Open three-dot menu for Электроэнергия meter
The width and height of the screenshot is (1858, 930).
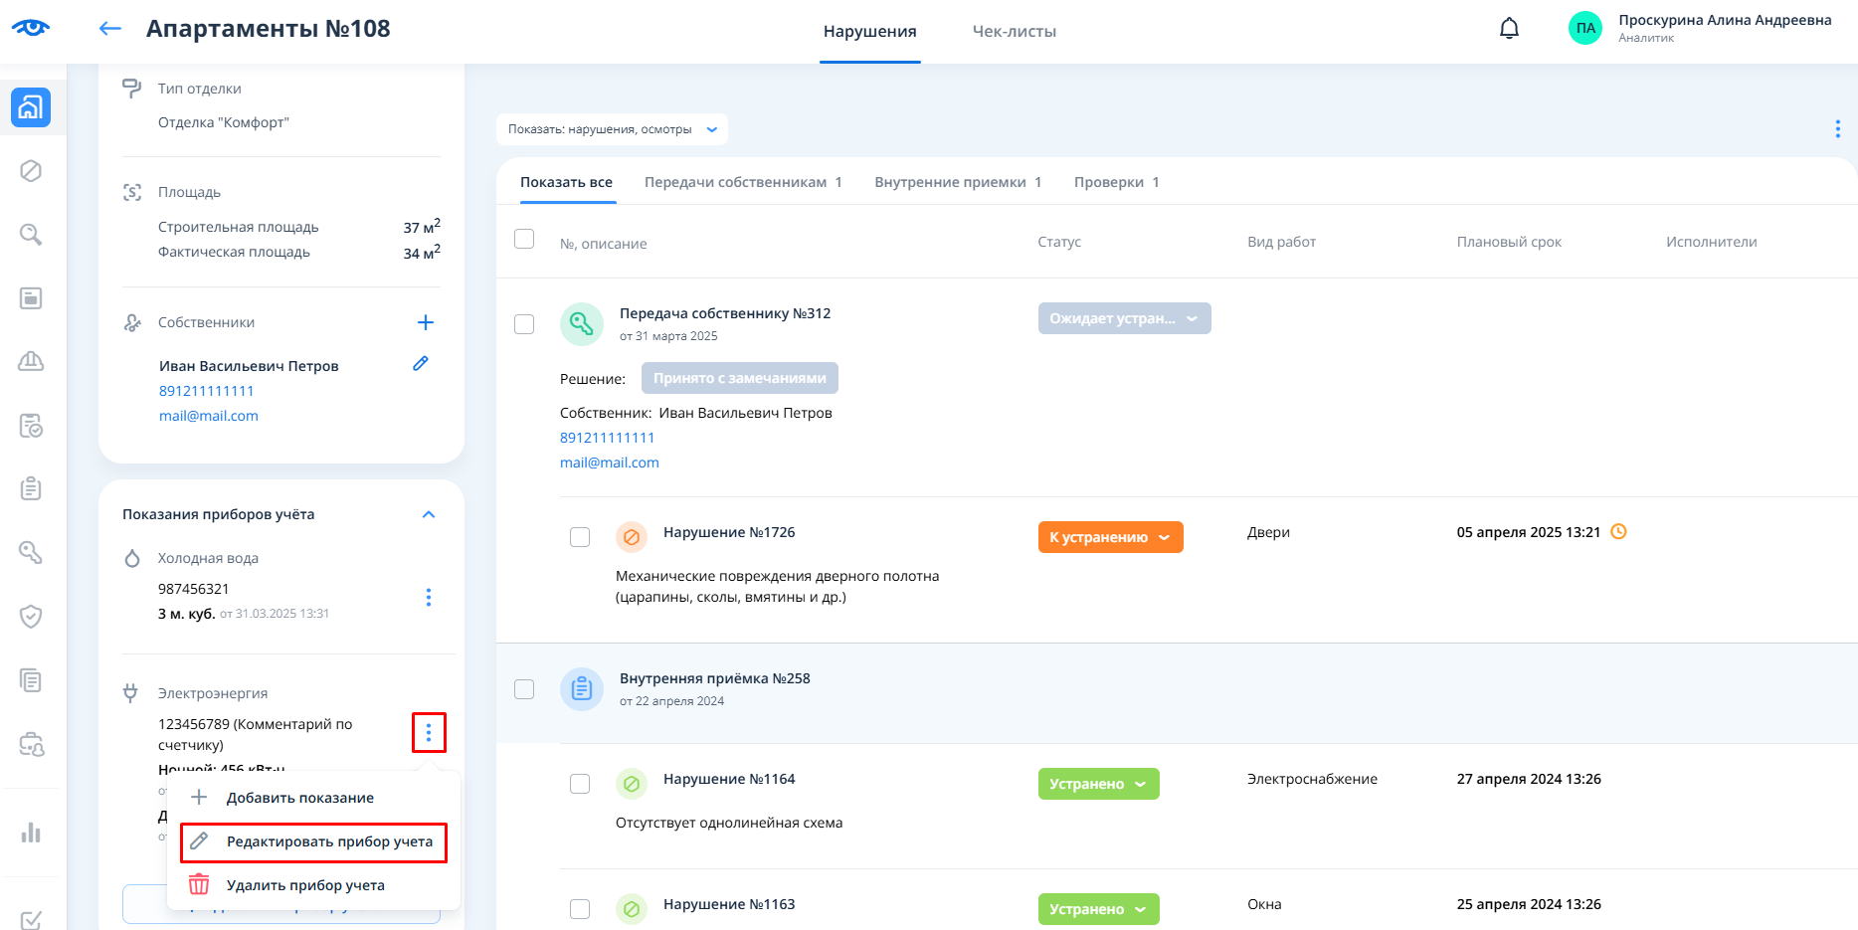coord(429,733)
